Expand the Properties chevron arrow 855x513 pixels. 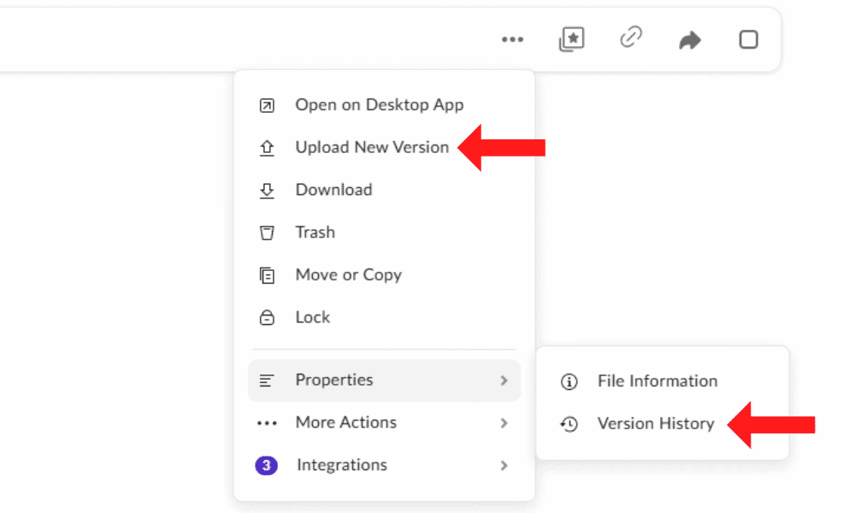point(504,380)
